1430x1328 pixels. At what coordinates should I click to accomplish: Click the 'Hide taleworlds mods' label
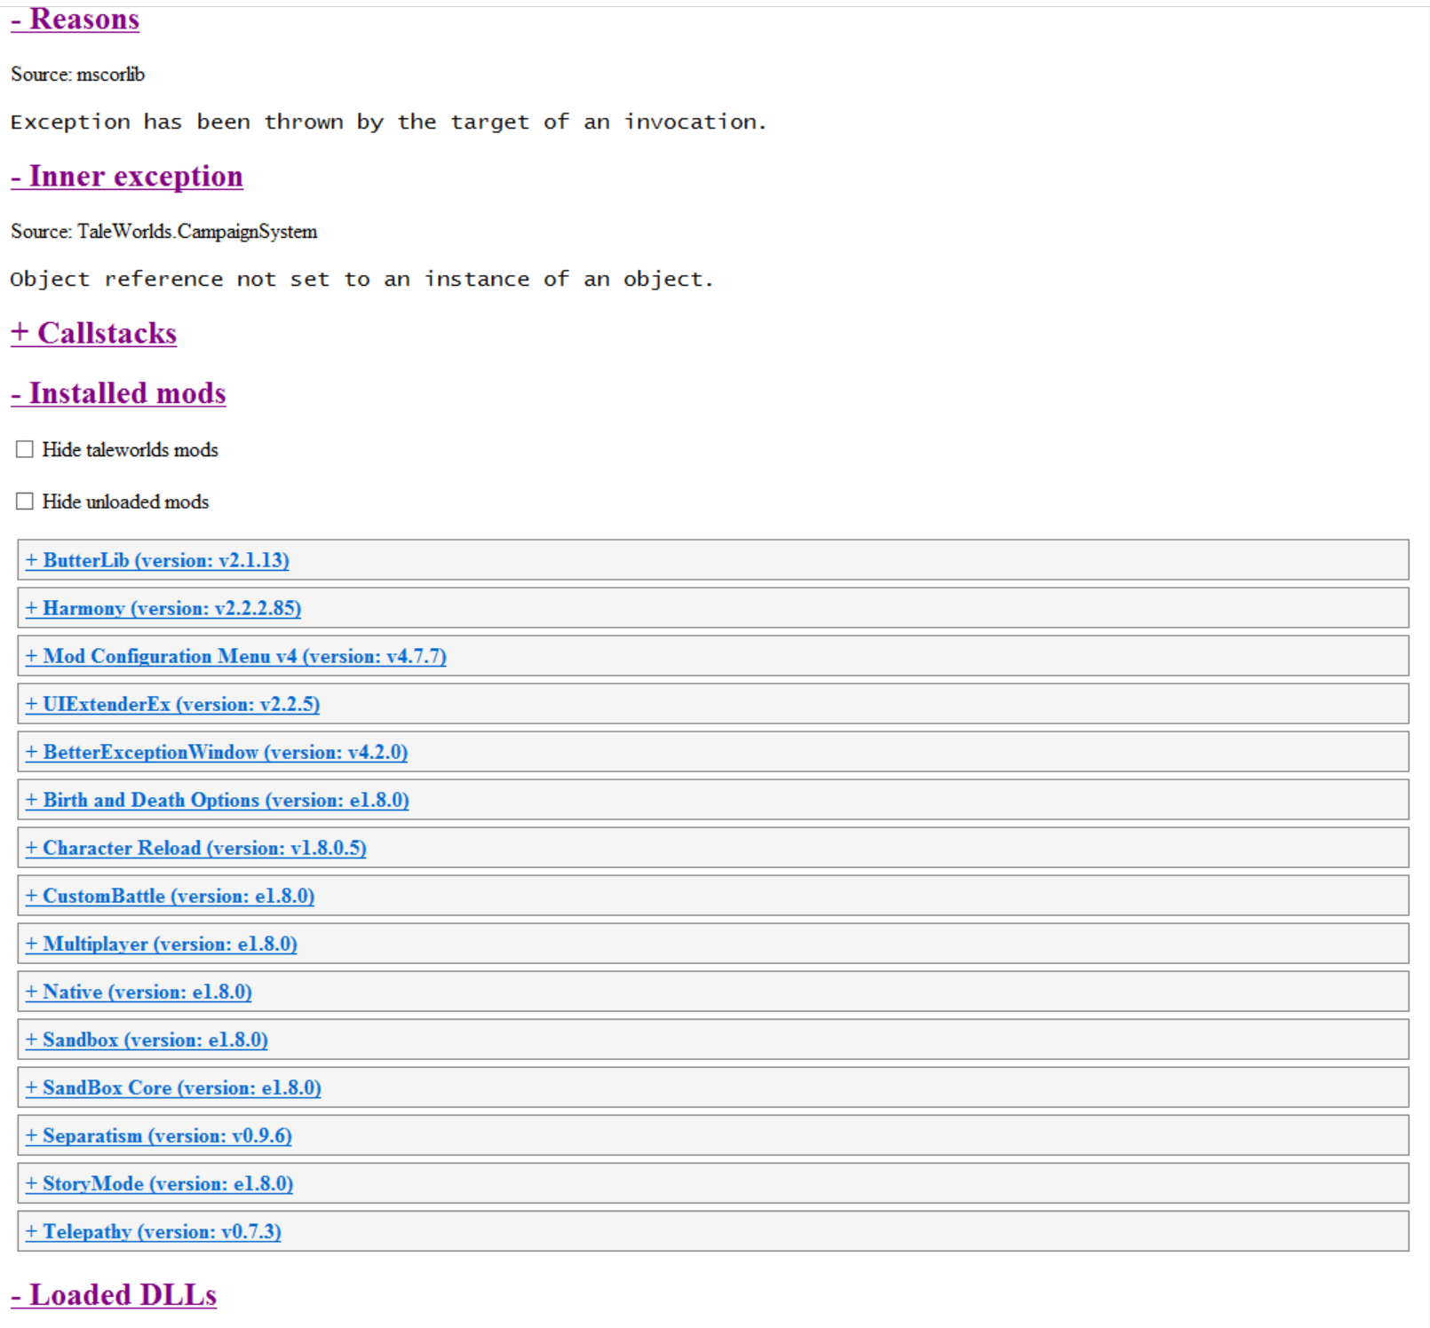(x=131, y=450)
